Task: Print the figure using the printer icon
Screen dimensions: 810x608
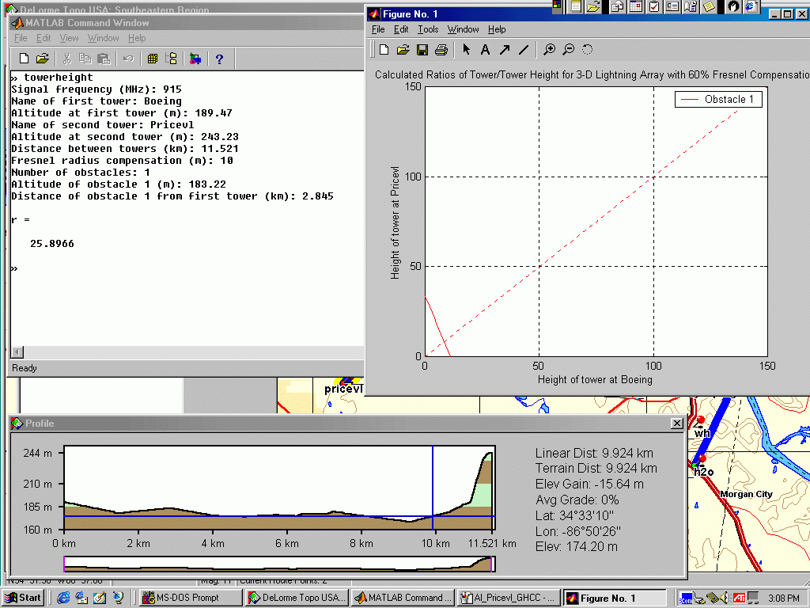Action: (441, 50)
